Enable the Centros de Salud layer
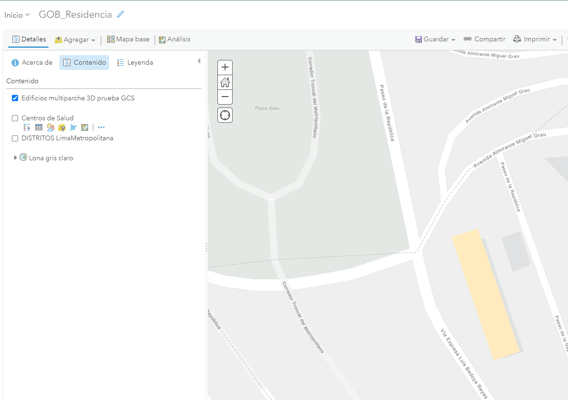 [x=15, y=118]
